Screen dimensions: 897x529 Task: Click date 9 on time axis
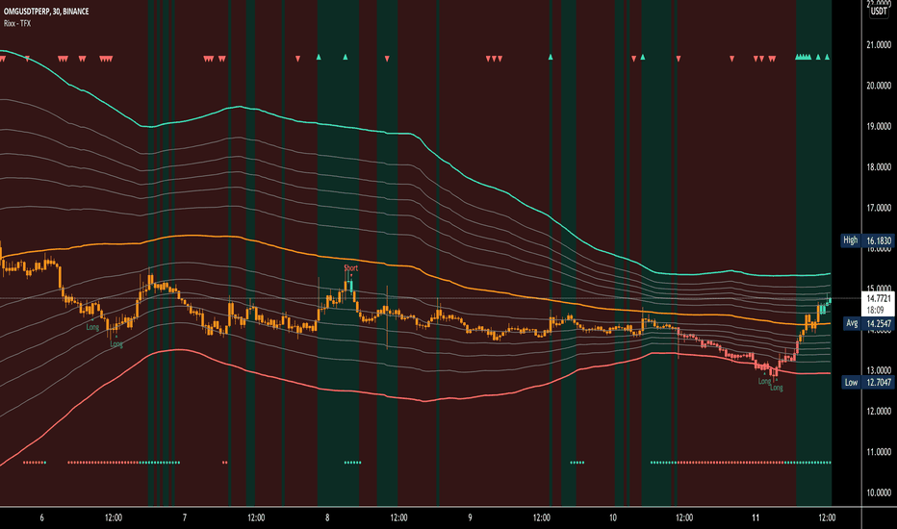pyautogui.click(x=471, y=517)
